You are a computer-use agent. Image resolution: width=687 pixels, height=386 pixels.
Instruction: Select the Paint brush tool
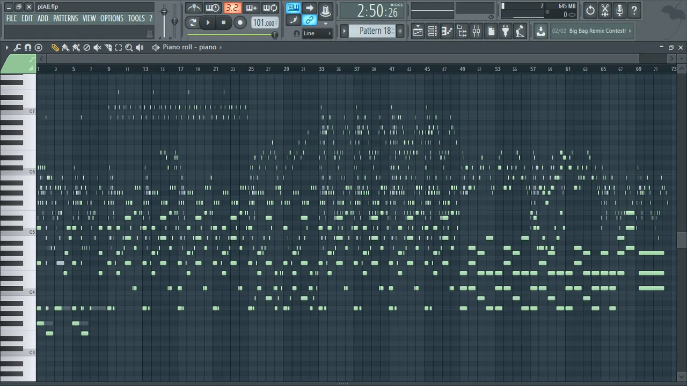pyautogui.click(x=65, y=48)
